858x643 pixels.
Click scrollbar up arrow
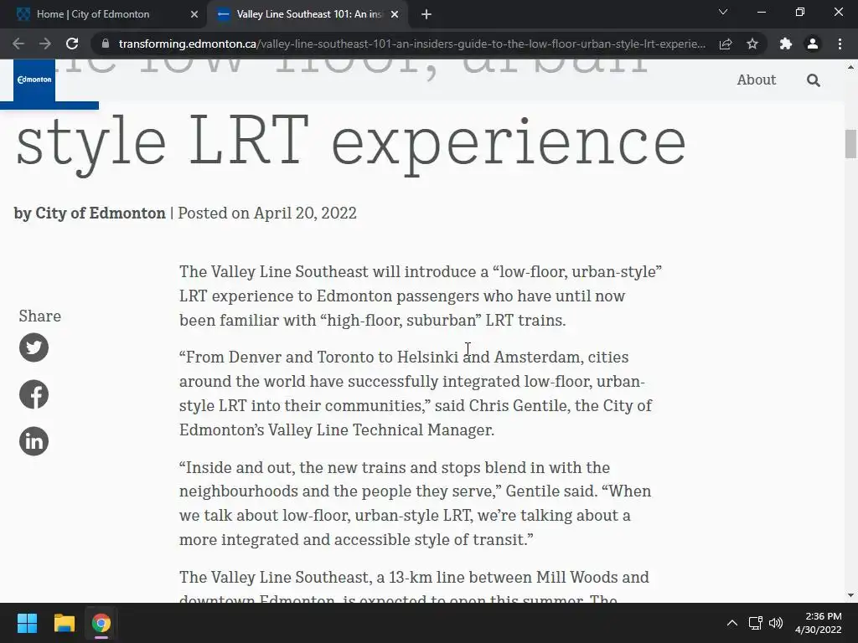(850, 67)
